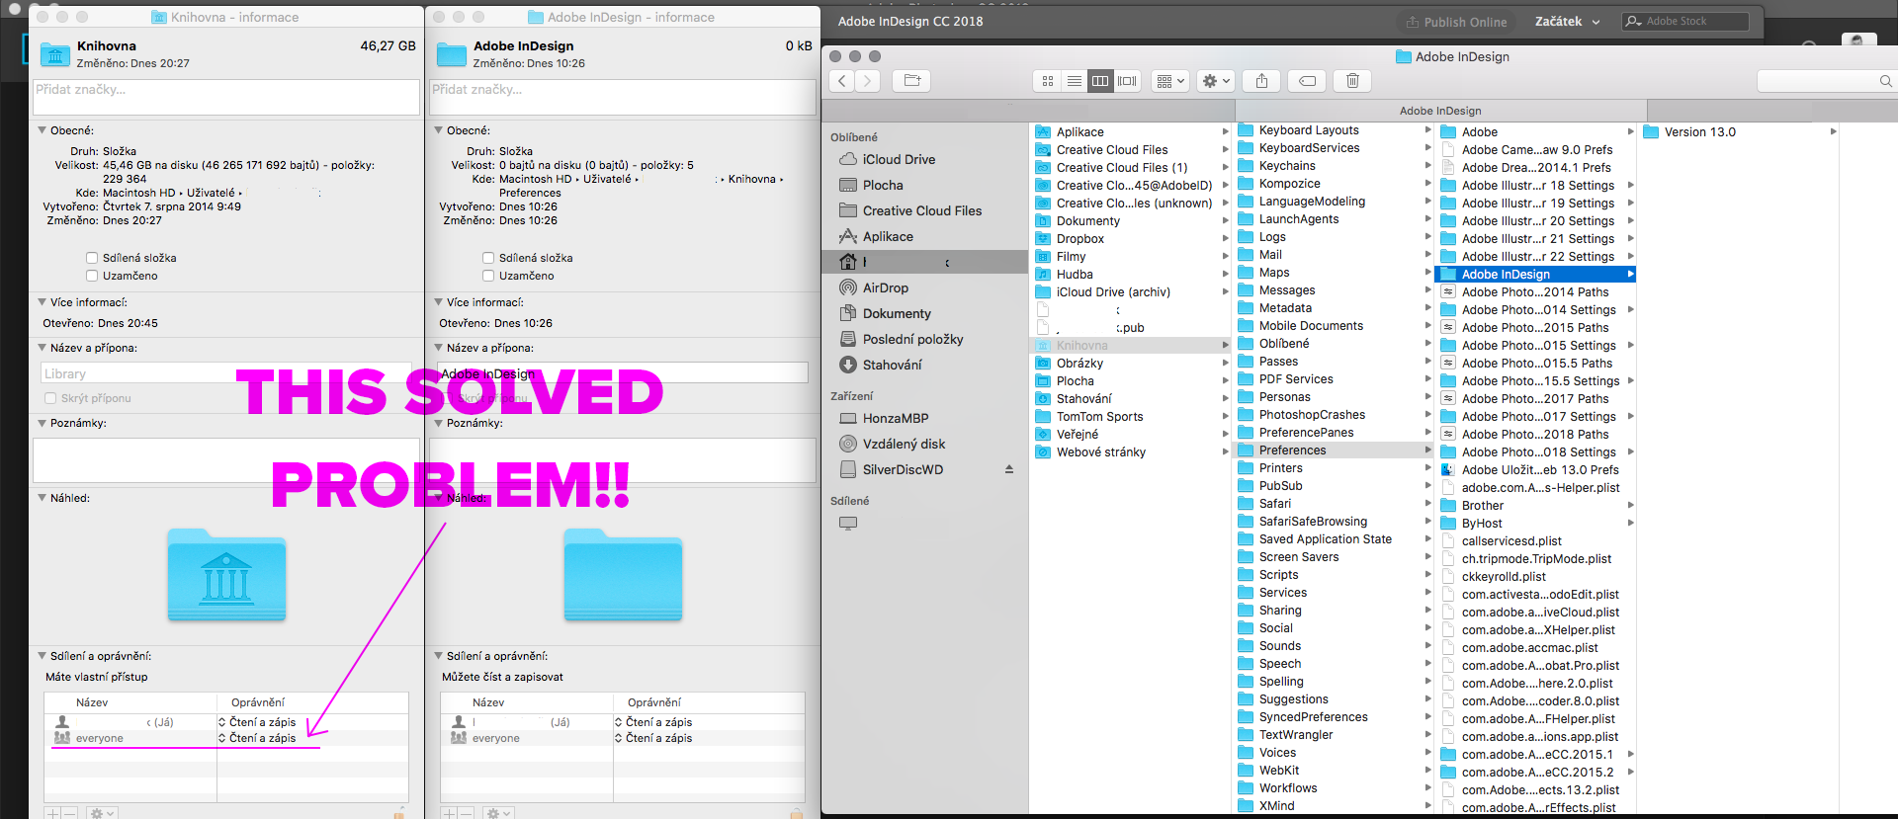Collapse Název a přípona in Knihovna info
The image size is (1898, 819).
coord(42,348)
